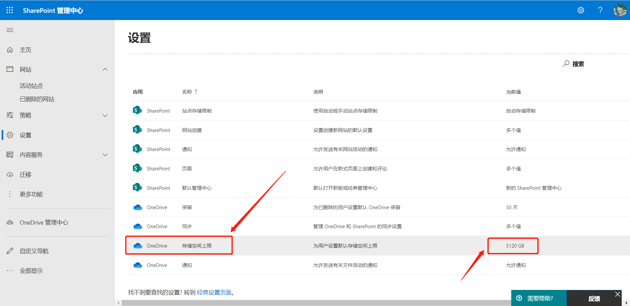The width and height of the screenshot is (630, 306).
Task: Click SharePoint icon in 默认管理中心 row
Action: (x=137, y=188)
